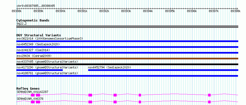Select NM_001142287 exon between 89393k and 89394k
This screenshot has height=105, width=246.
tap(140, 95)
